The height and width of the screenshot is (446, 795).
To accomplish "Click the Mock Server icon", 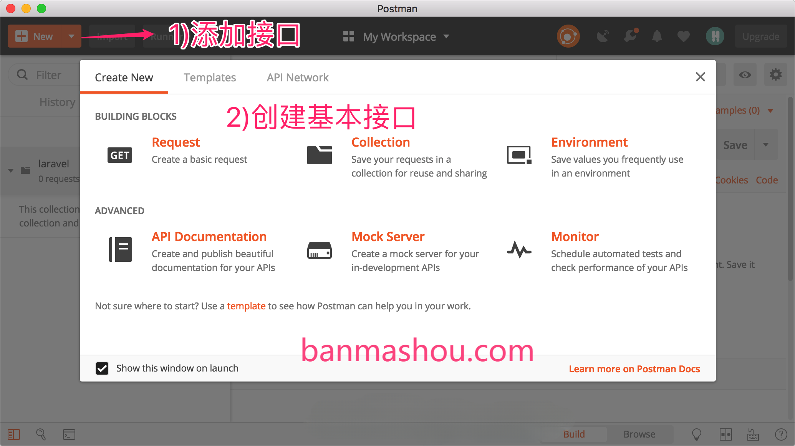I will point(320,250).
